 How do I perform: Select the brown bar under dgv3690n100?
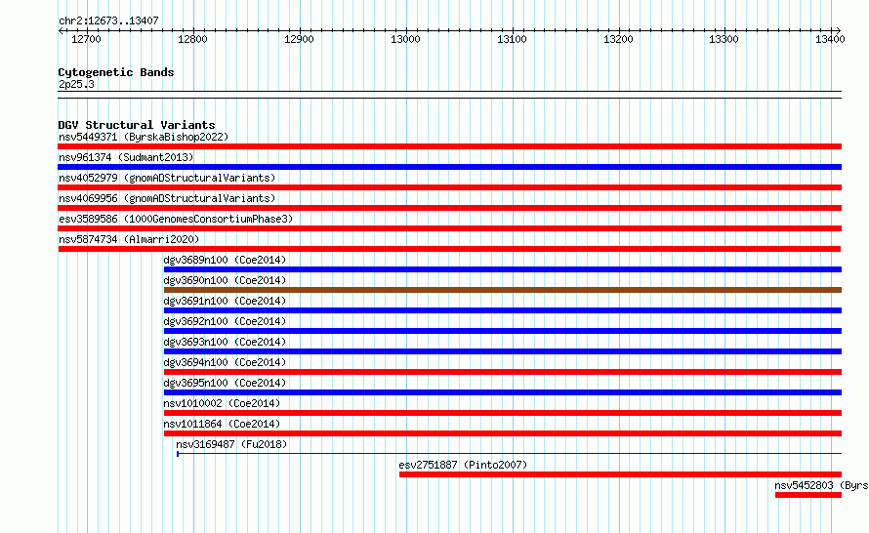tap(503, 290)
